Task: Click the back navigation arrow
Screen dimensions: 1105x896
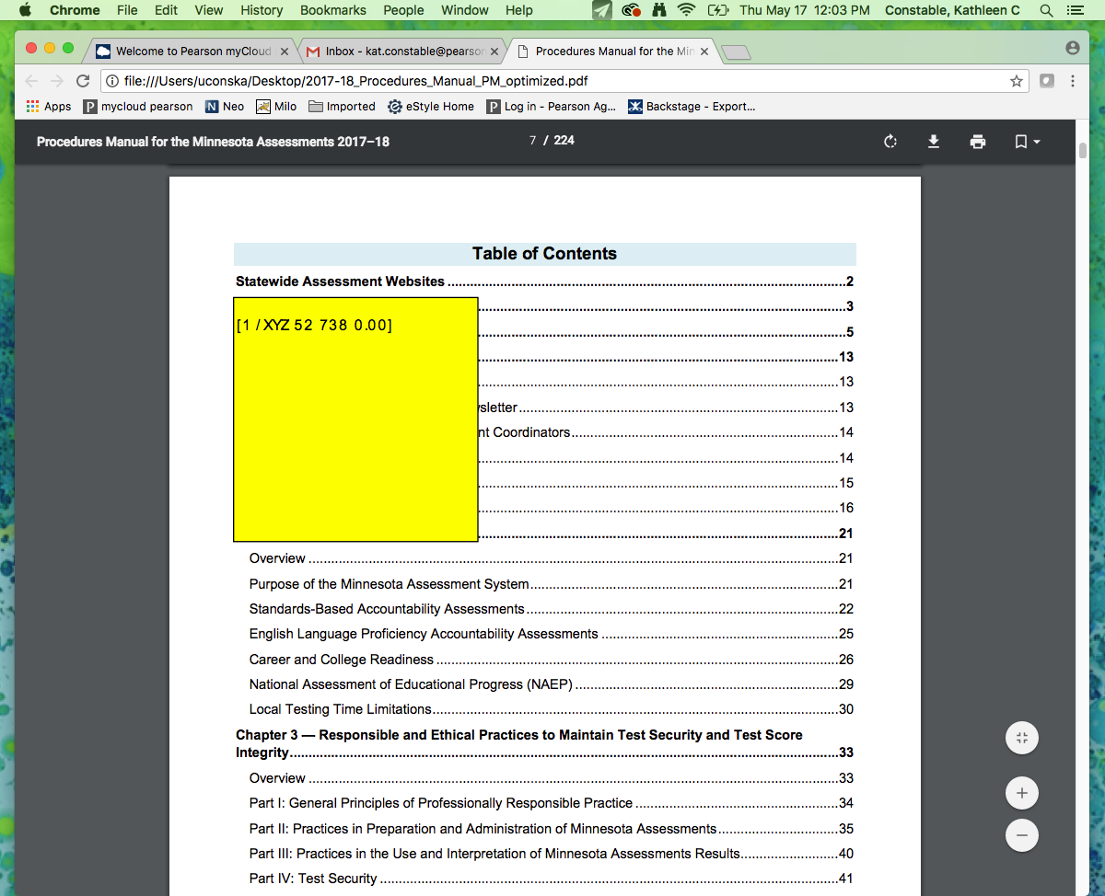Action: 32,81
